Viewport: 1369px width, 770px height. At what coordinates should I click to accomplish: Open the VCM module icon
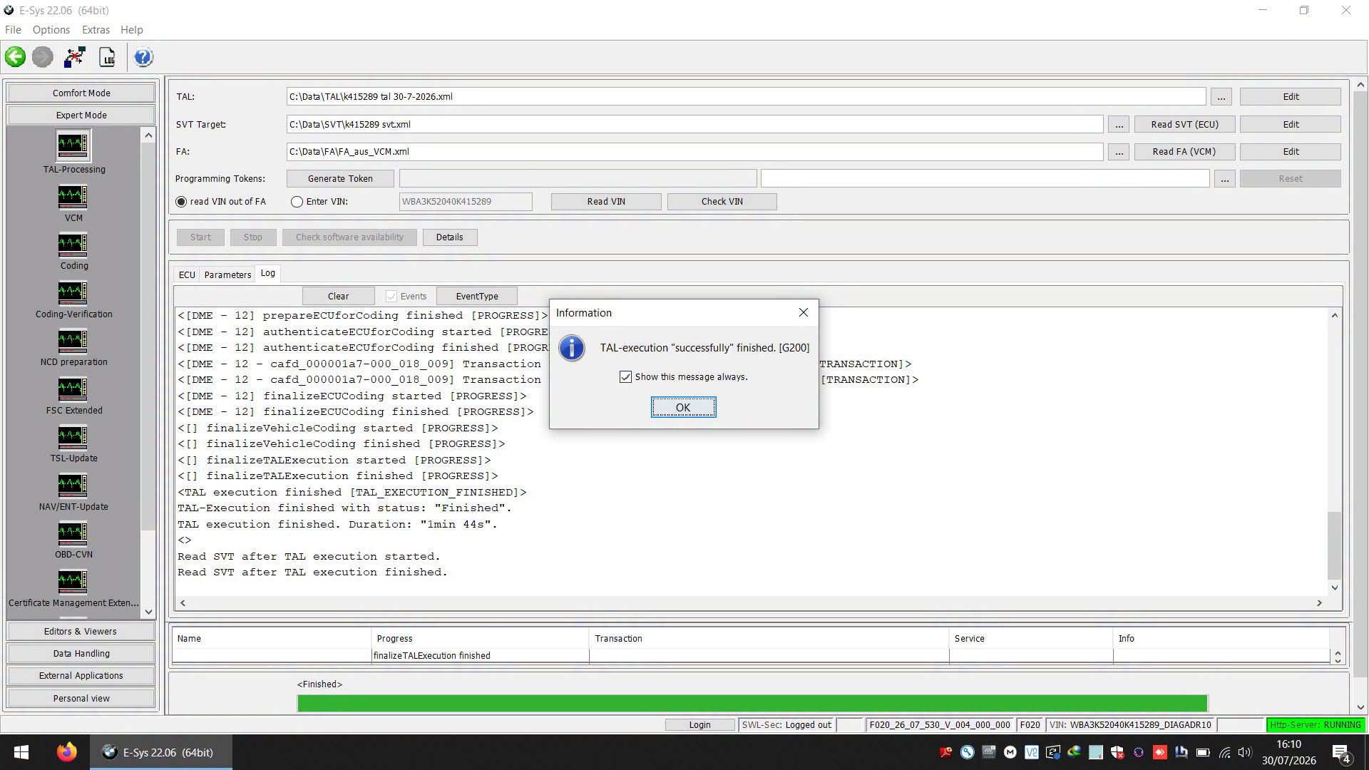tap(73, 197)
